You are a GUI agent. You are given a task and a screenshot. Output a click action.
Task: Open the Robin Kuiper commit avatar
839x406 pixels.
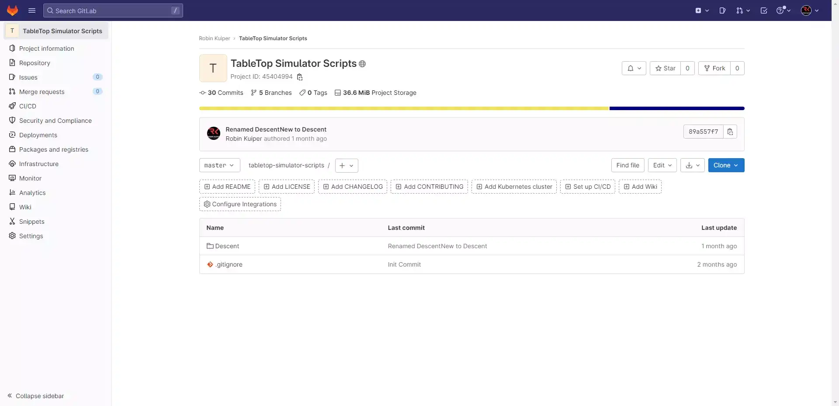(214, 133)
